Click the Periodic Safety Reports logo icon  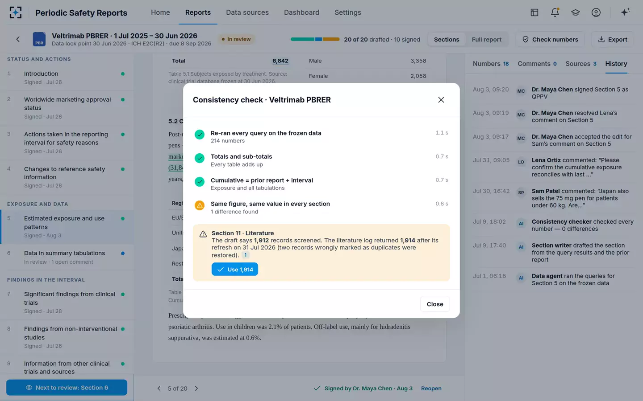16,12
